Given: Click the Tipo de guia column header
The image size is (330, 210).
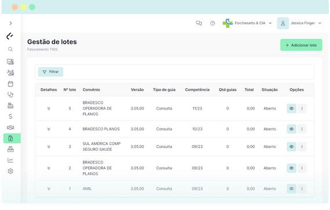Looking at the screenshot, I should tap(164, 90).
